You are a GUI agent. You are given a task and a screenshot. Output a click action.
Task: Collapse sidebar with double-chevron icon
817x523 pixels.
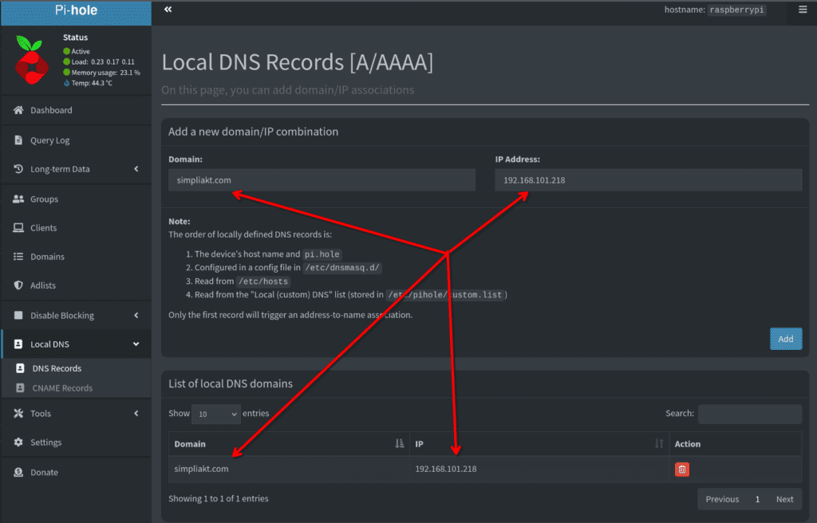point(168,10)
